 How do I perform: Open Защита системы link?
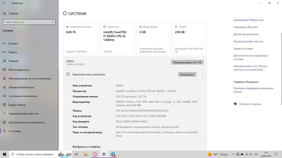[x=243, y=49]
